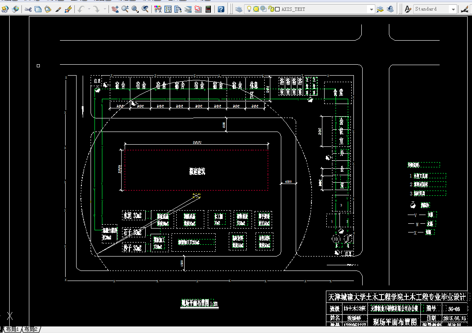Open QuickCalc calculator icon
472x333 pixels.
coord(208,9)
